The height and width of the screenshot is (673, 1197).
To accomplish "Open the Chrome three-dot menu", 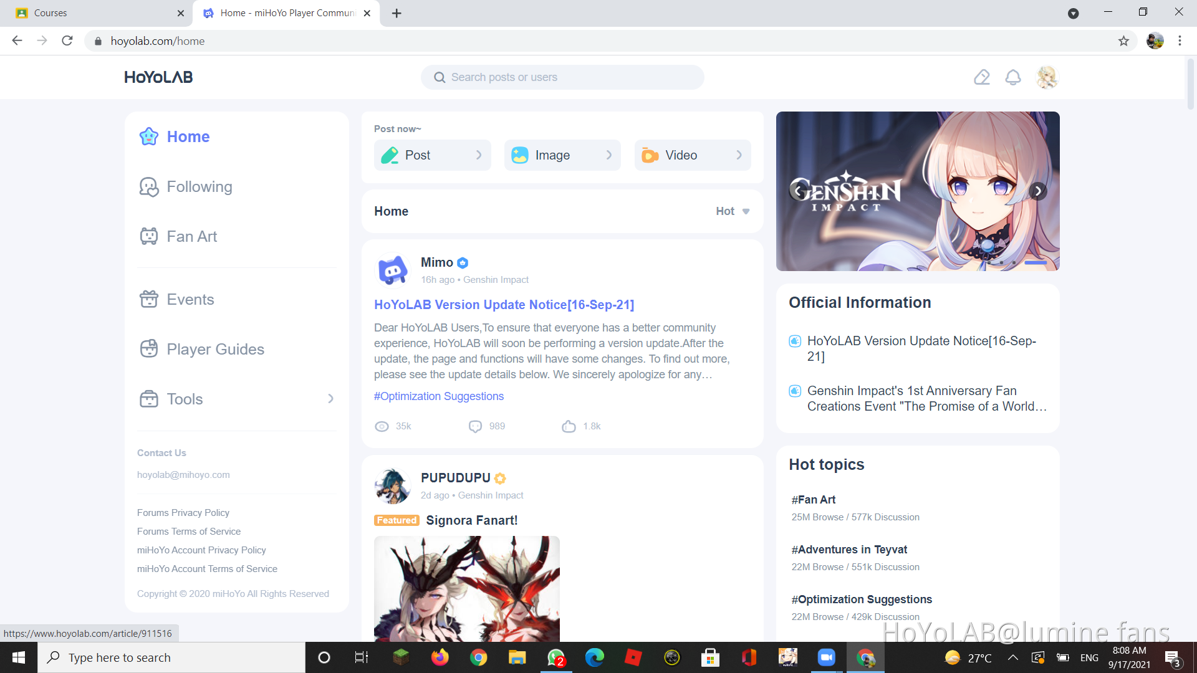I will pyautogui.click(x=1180, y=41).
